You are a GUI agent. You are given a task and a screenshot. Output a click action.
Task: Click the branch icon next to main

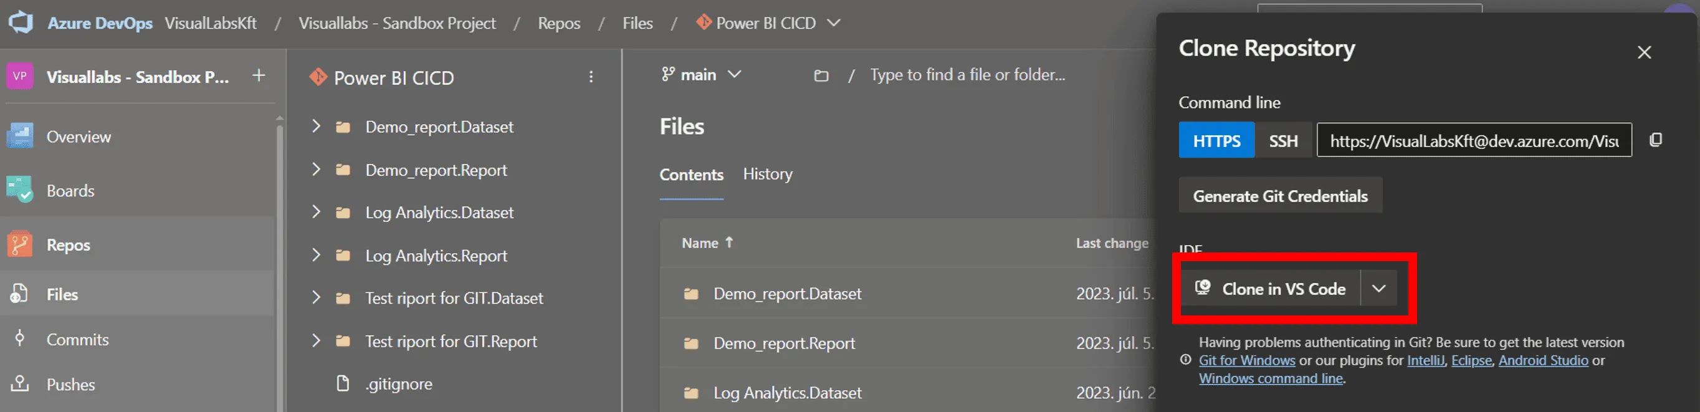668,75
